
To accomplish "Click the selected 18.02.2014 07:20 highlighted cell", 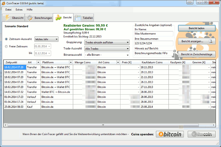I will pyautogui.click(x=15, y=67).
